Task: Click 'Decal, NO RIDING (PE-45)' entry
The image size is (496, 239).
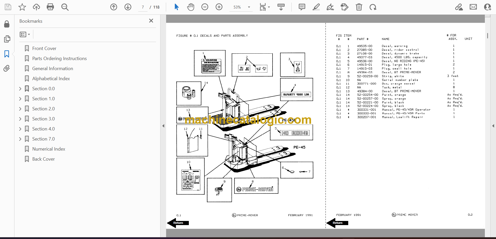Action: click(x=403, y=61)
